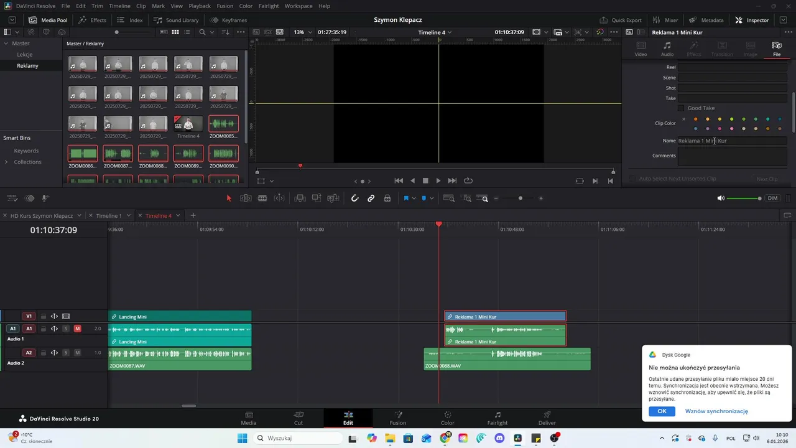The width and height of the screenshot is (796, 448).
Task: Select the Timeline 4 thumbnail
Action: click(x=188, y=124)
